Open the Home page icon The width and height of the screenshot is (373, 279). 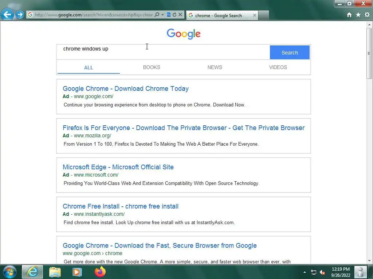pos(349,15)
